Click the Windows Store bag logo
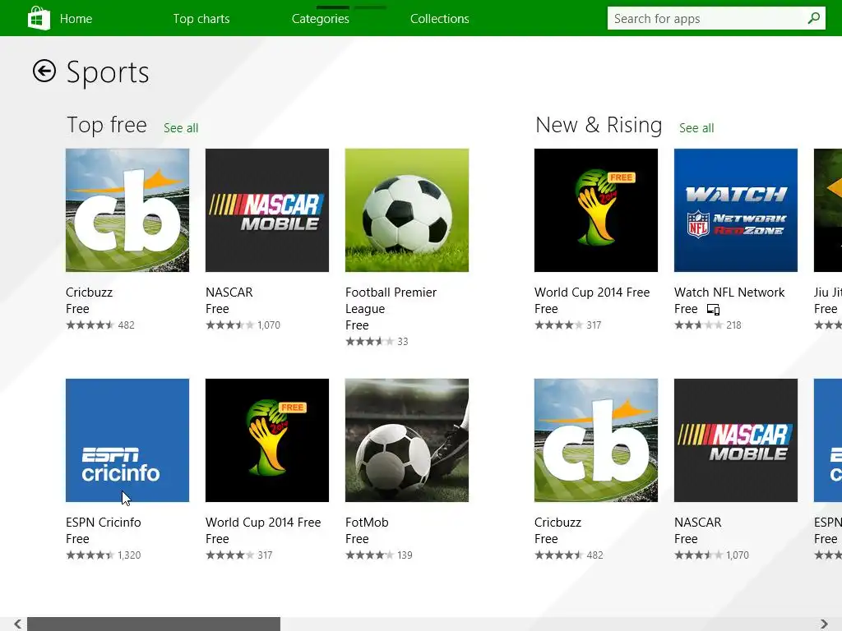The image size is (842, 631). click(39, 18)
